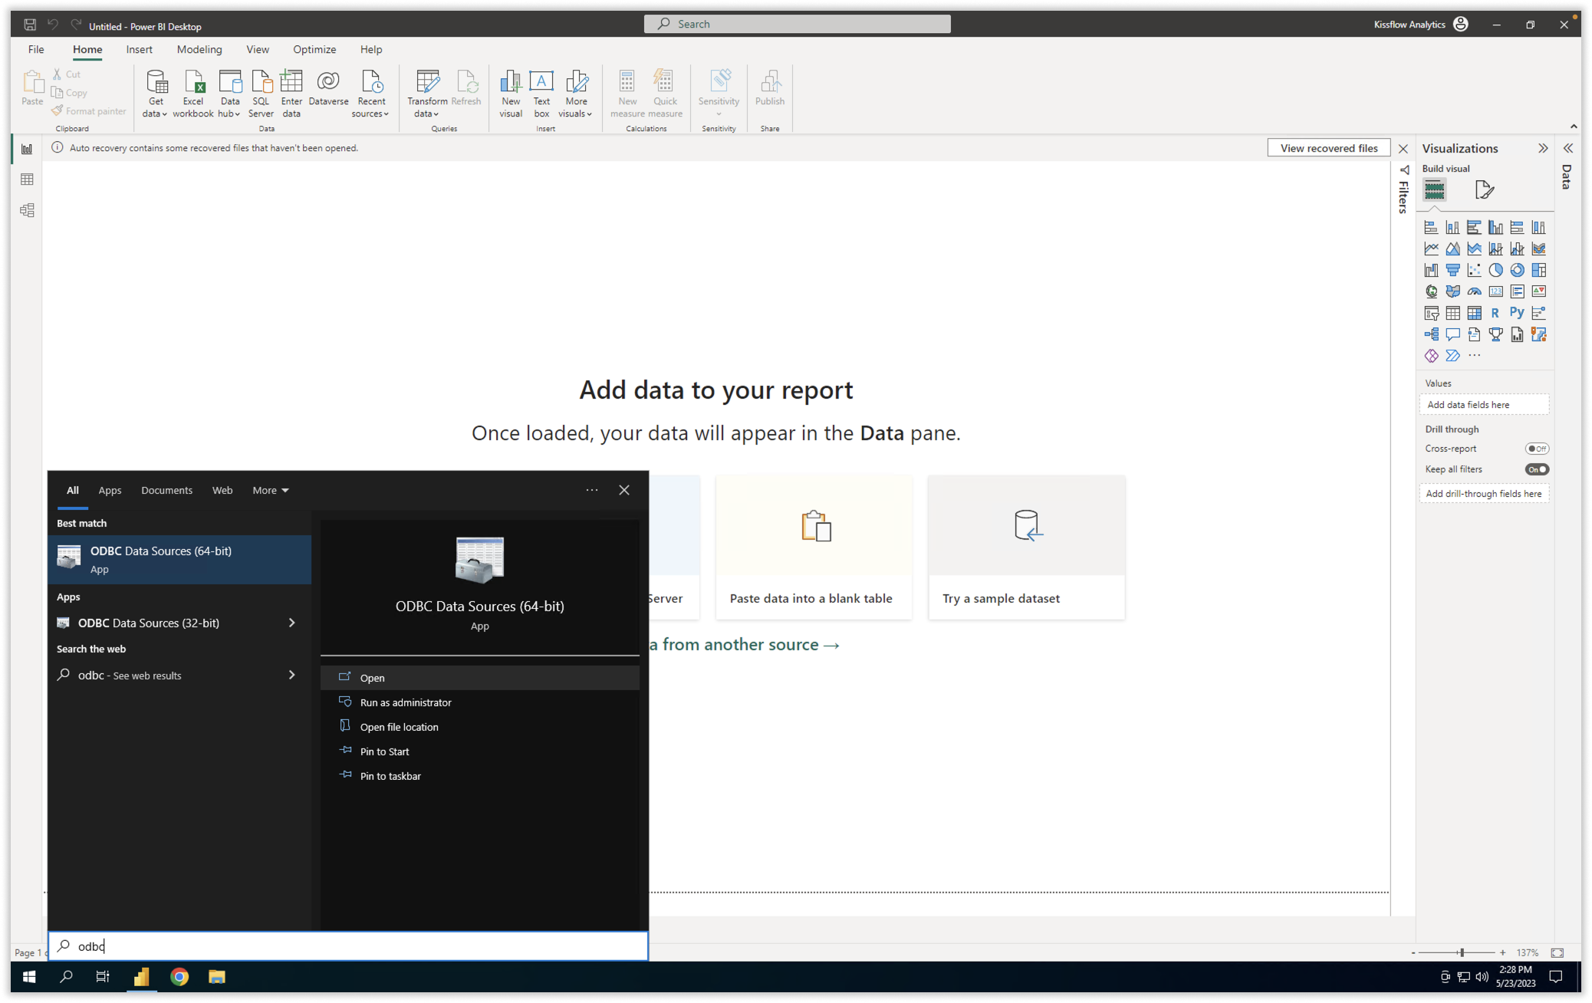The height and width of the screenshot is (1003, 1592).
Task: Expand the Data pane chevron
Action: coord(1568,148)
